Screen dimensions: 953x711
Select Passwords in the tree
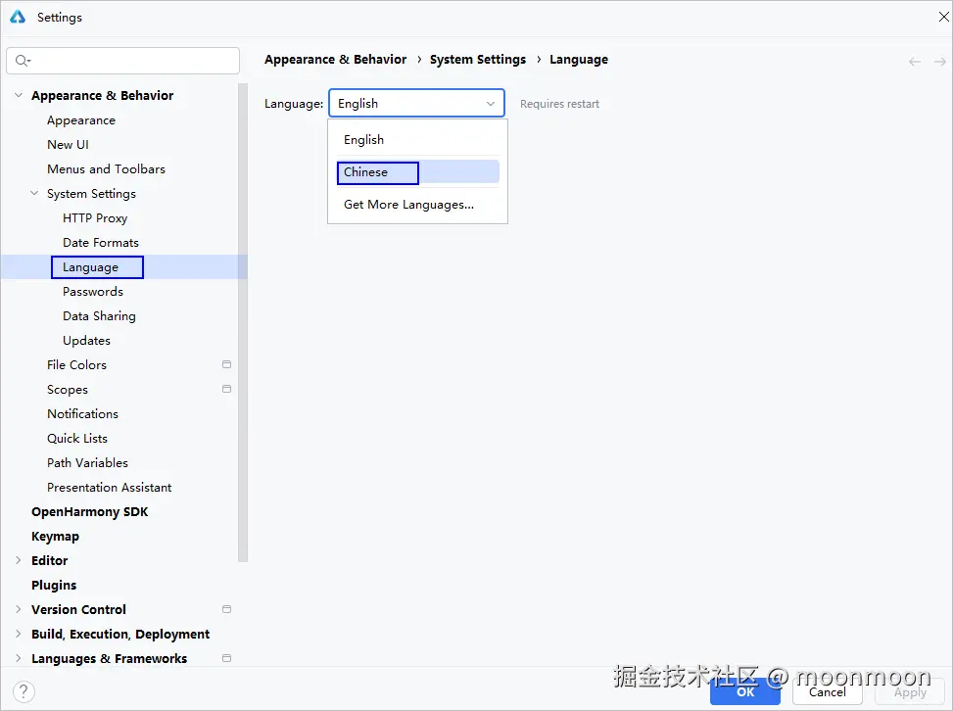92,292
